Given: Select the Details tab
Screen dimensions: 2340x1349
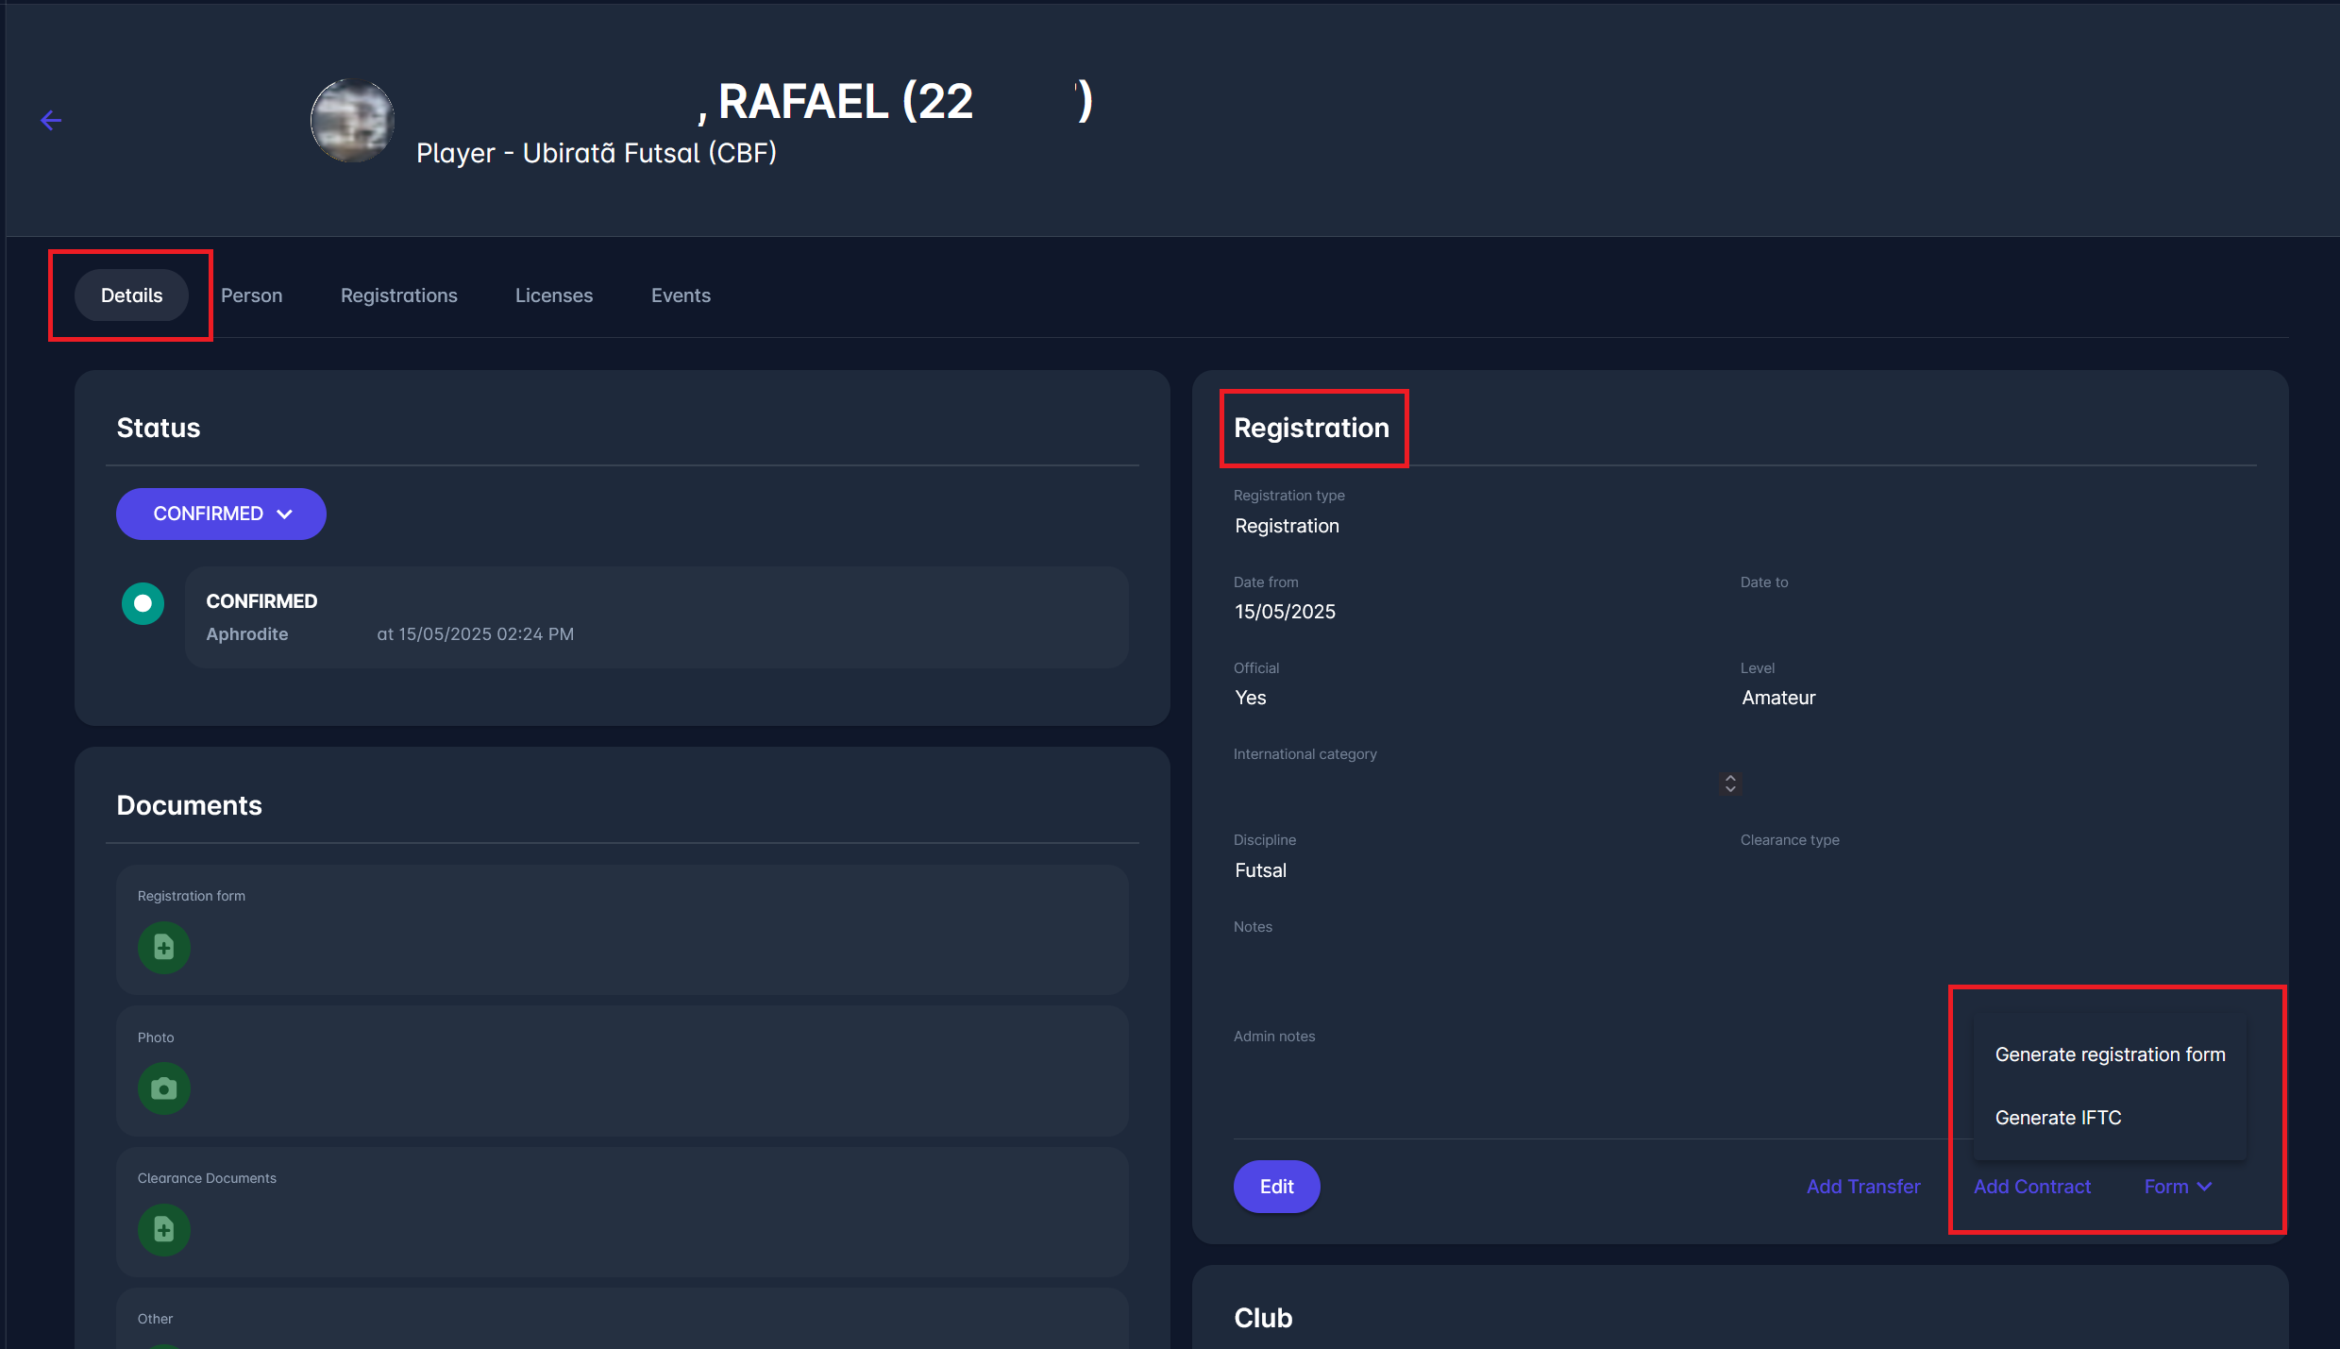Looking at the screenshot, I should [131, 295].
